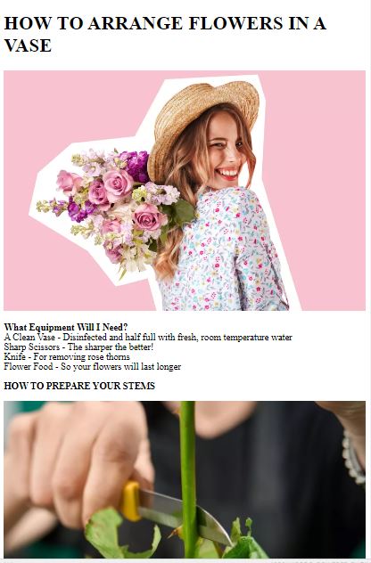Click the 'What Equipment Will I Need?' subheading
Image resolution: width=371 pixels, height=563 pixels.
tap(66, 327)
